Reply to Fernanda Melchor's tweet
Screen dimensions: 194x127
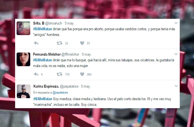click(x=36, y=74)
